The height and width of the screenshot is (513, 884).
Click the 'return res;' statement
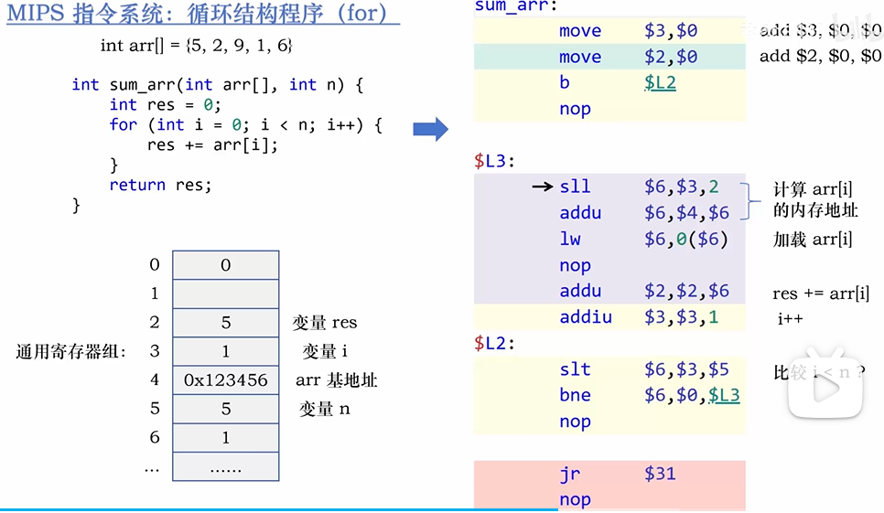160,185
